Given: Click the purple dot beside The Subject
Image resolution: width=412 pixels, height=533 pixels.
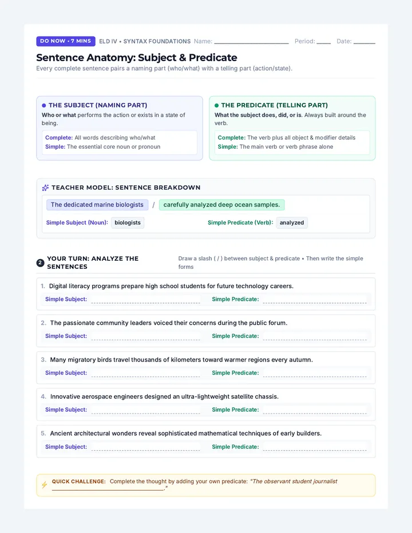Looking at the screenshot, I should 44,105.
